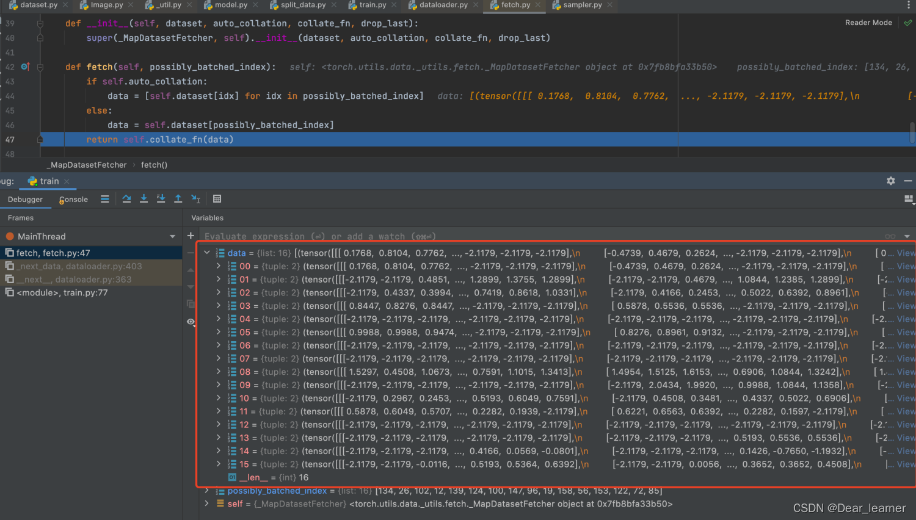Image resolution: width=916 pixels, height=520 pixels.
Task: Click the Step Out icon
Action: coord(178,199)
